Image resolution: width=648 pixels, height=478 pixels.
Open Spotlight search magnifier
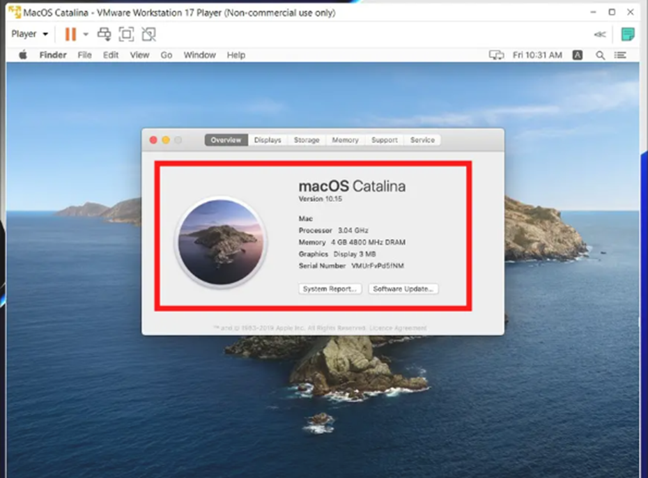tap(600, 55)
